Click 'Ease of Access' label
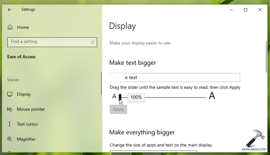270x155 pixels. click(x=22, y=57)
